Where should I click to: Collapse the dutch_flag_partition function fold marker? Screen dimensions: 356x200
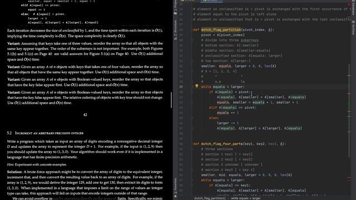click(x=192, y=29)
